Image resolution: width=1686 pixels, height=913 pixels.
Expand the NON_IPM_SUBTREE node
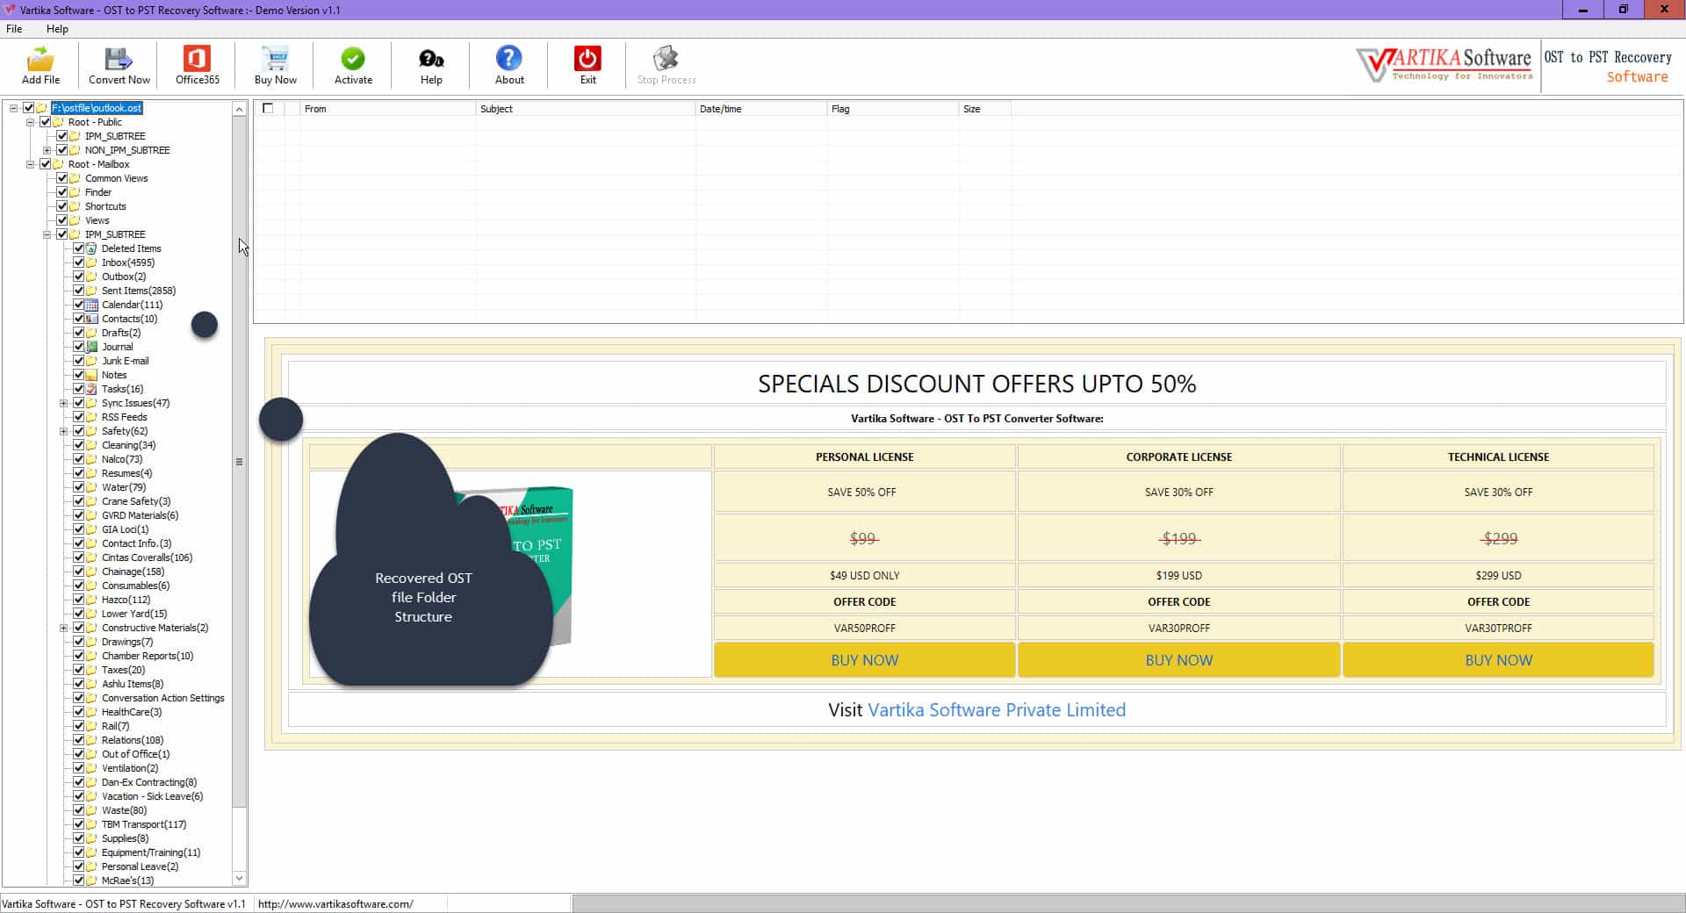click(x=47, y=150)
